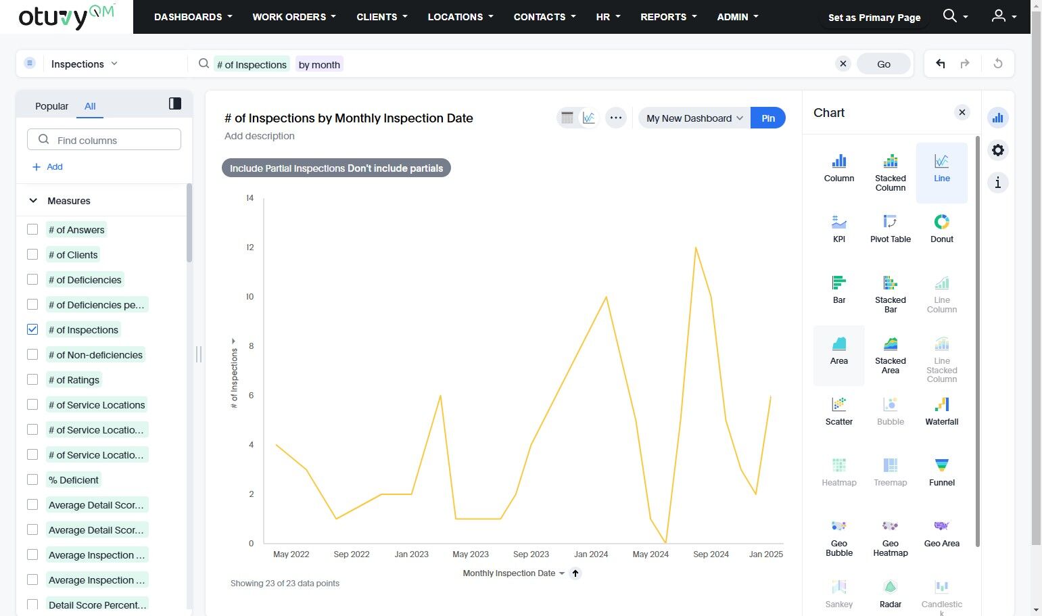Collapse the Measures section
This screenshot has width=1042, height=616.
pyautogui.click(x=33, y=201)
